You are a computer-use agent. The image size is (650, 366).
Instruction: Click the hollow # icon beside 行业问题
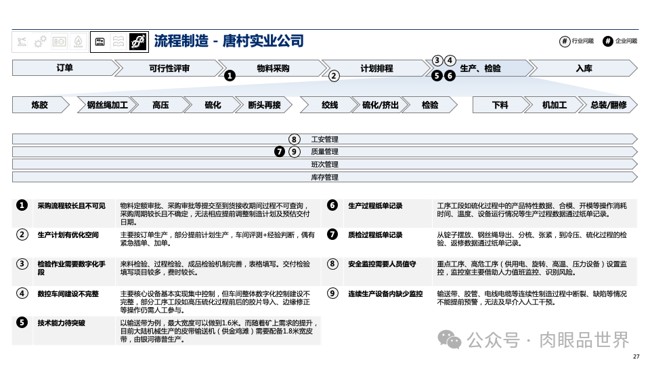(565, 41)
